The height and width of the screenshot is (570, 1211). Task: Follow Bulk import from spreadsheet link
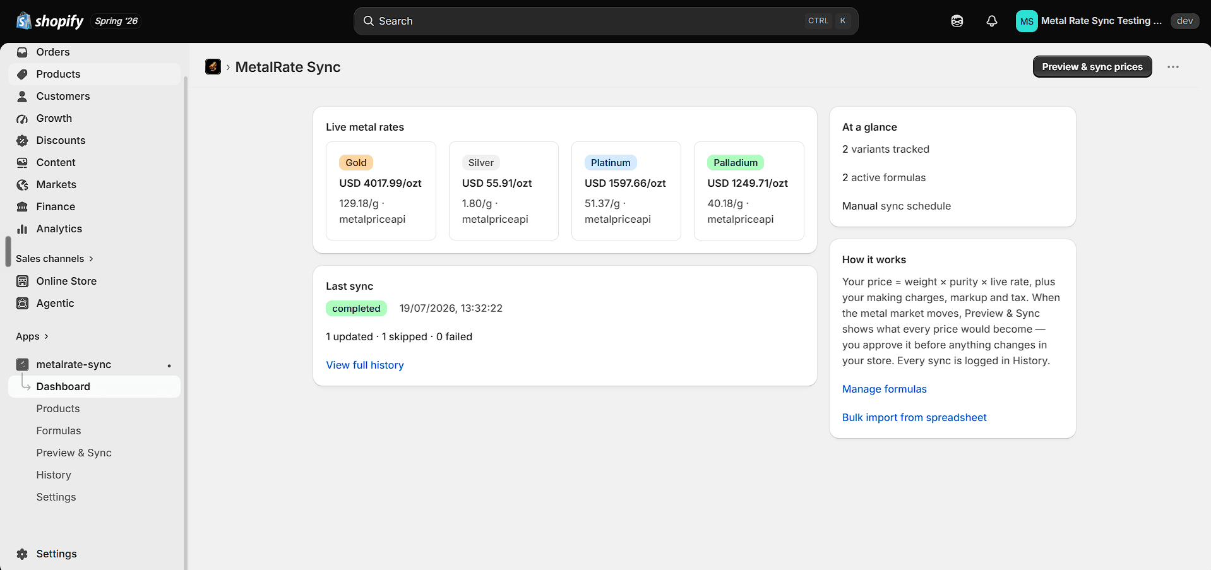(914, 417)
